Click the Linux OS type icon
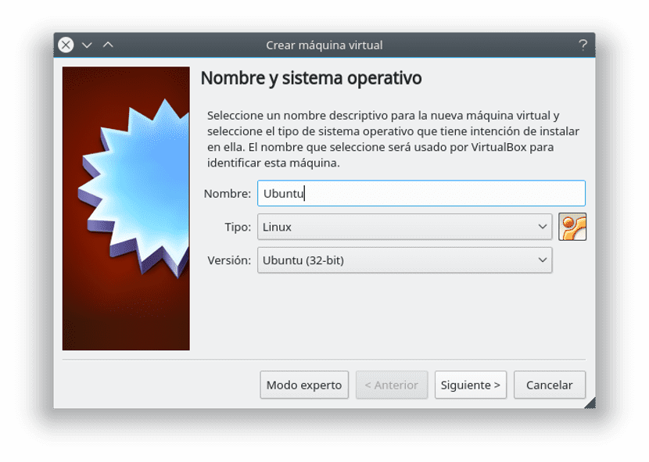649x462 pixels. [572, 227]
